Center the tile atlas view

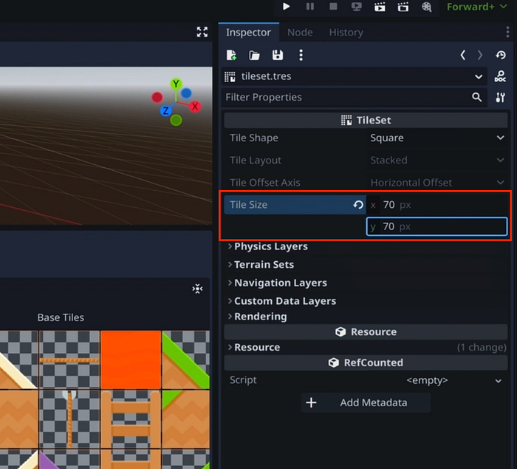[x=197, y=289]
